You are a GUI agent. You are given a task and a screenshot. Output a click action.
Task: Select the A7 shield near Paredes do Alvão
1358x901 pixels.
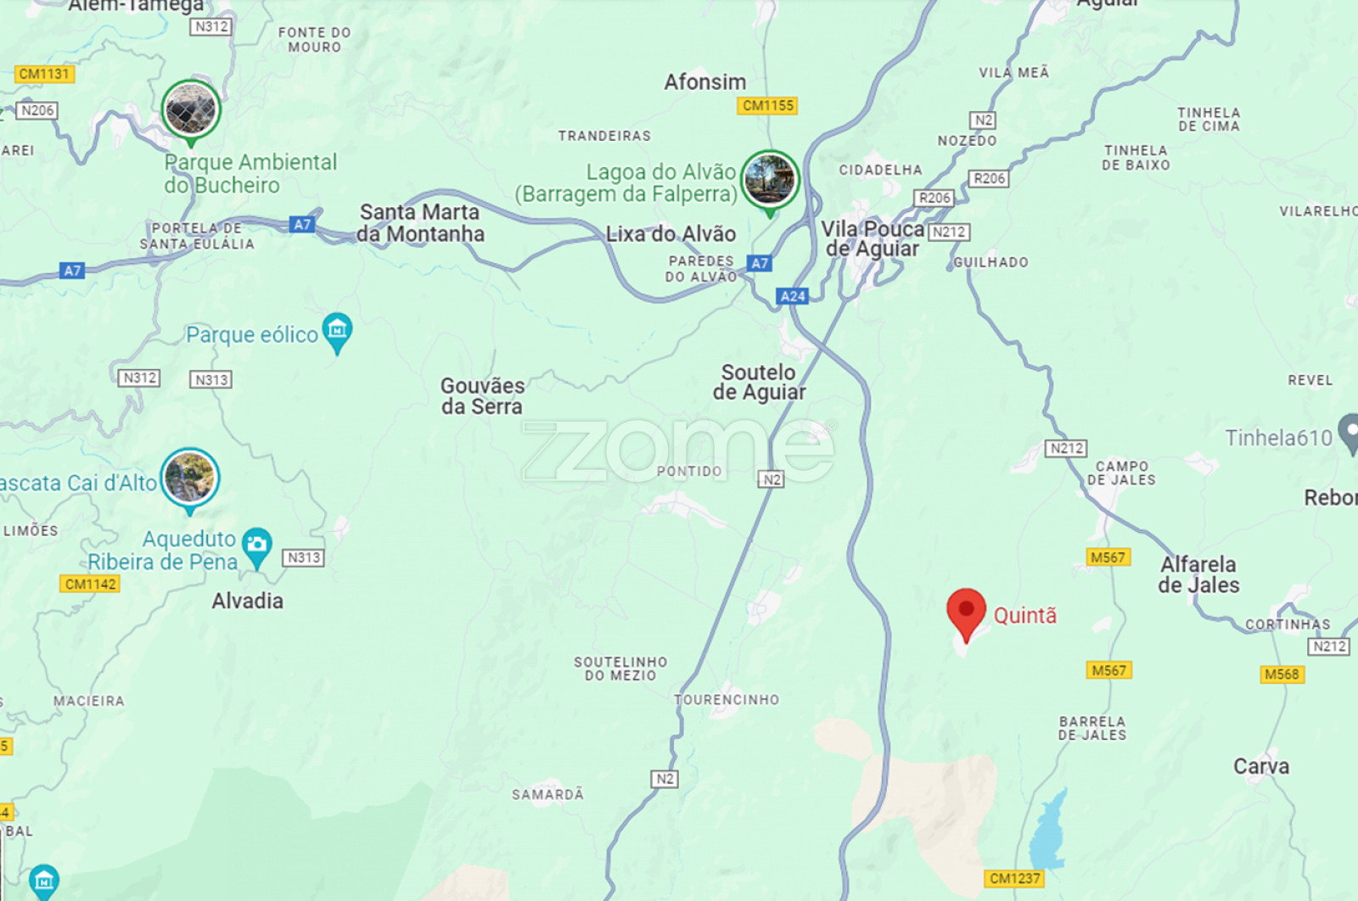click(760, 263)
